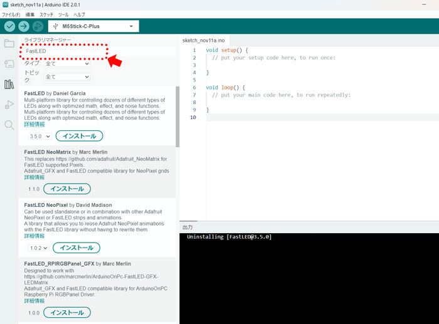Open the ファイル(F) menu
Screen dimensions: 439x324
pos(11,14)
